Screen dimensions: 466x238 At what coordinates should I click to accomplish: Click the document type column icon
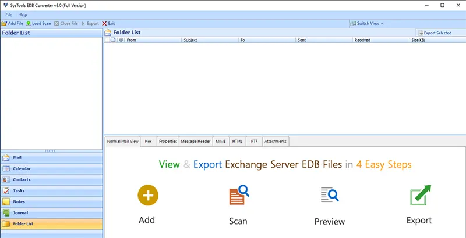pyautogui.click(x=113, y=40)
